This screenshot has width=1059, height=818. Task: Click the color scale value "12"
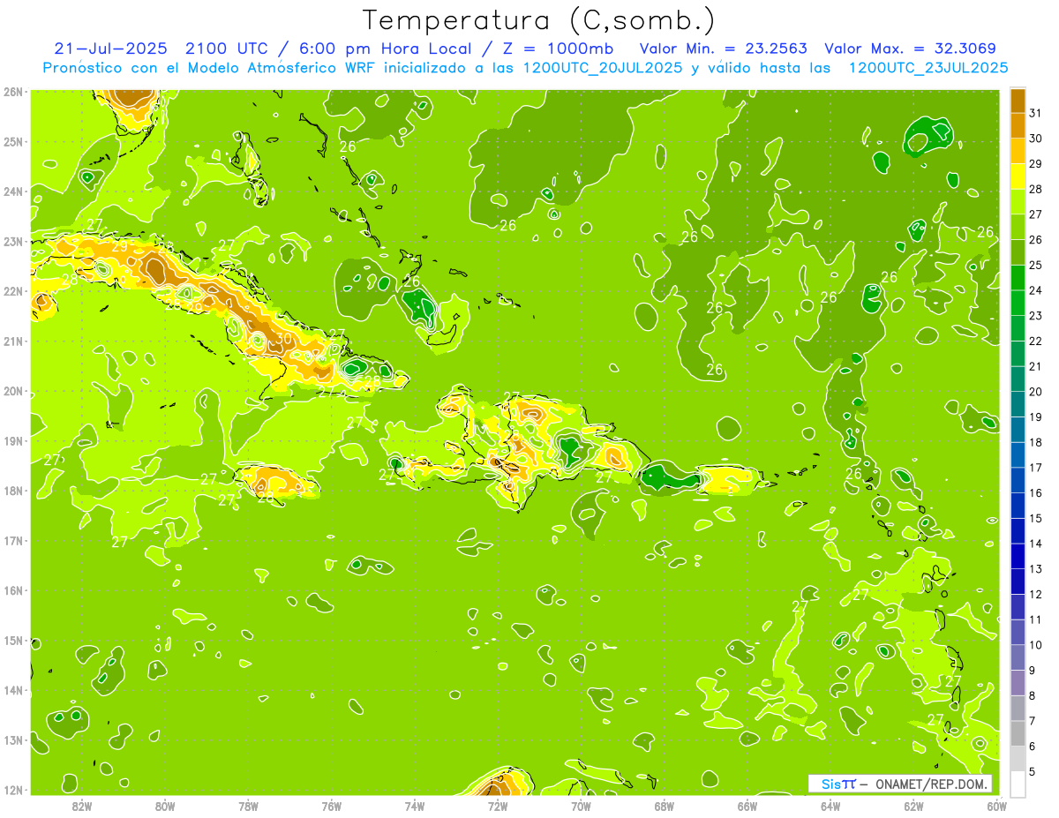coord(1036,594)
